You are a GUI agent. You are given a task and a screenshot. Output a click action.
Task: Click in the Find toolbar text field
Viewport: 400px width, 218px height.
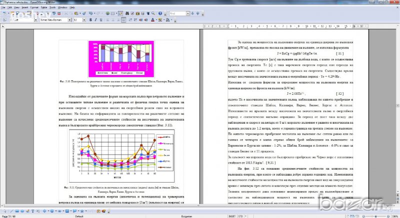point(177,13)
